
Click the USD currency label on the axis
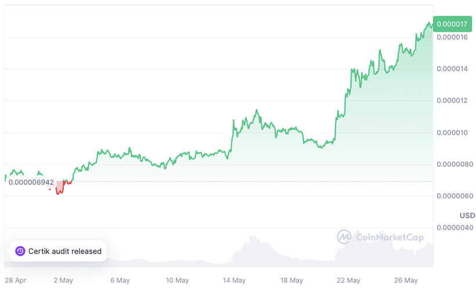pos(467,215)
